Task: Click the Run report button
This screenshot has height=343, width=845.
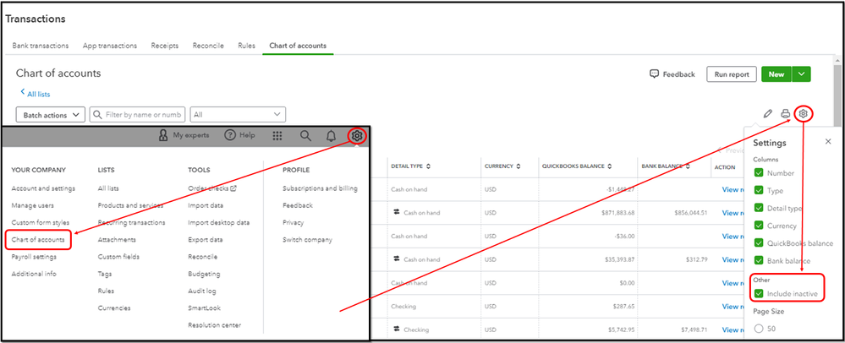Action: 732,74
